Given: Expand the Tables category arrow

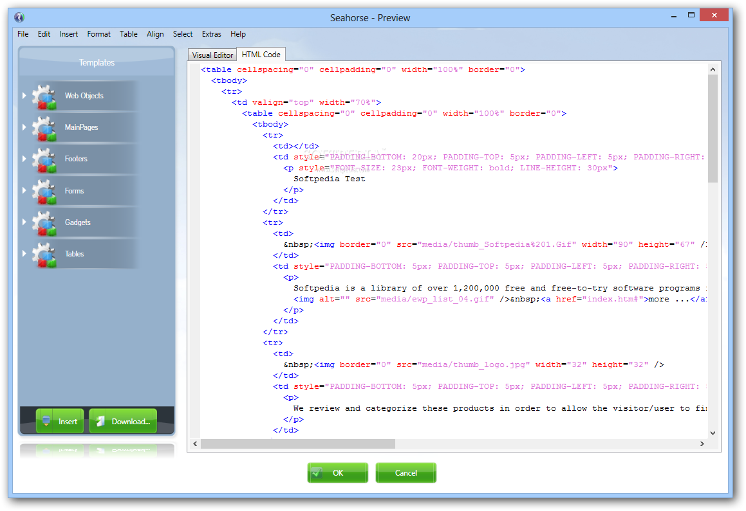Looking at the screenshot, I should coord(24,254).
